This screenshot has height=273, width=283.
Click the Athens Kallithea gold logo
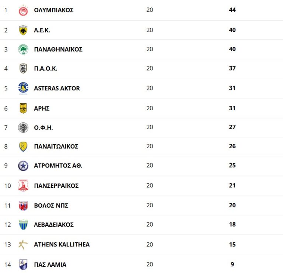click(23, 244)
